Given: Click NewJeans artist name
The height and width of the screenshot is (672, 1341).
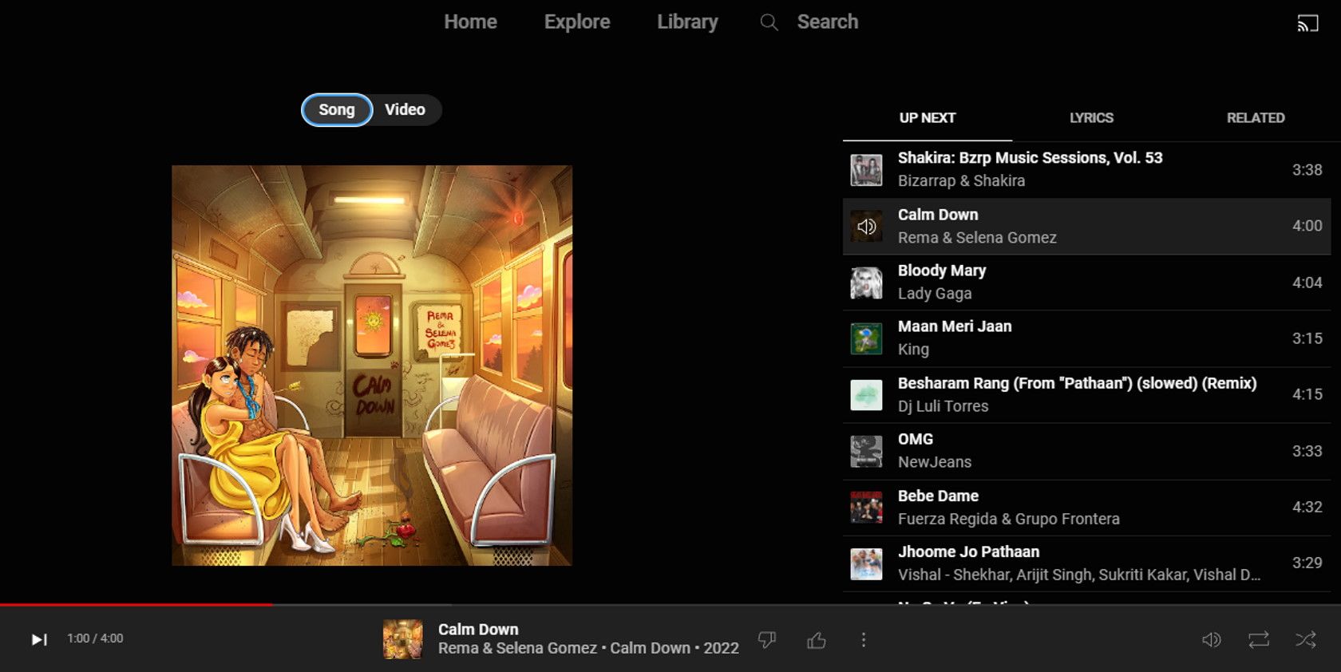Looking at the screenshot, I should (935, 462).
